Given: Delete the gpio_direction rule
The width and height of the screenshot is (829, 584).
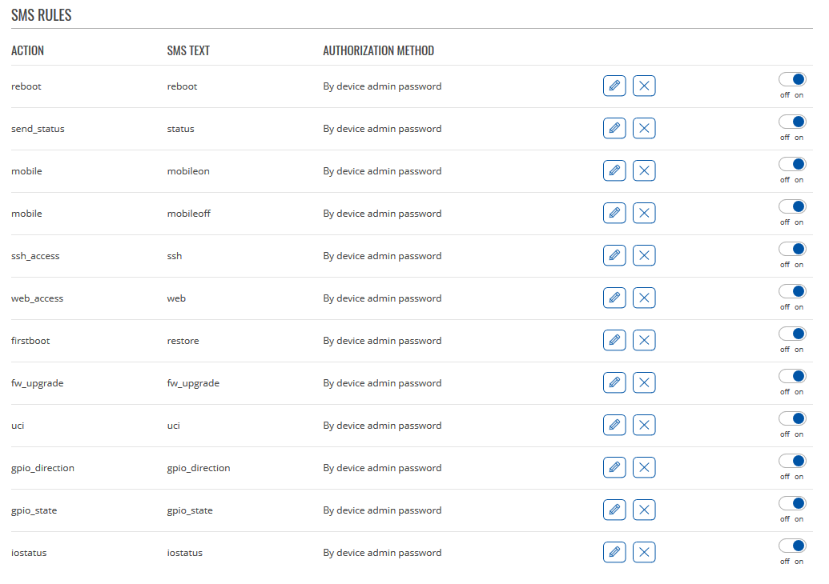Looking at the screenshot, I should (644, 467).
